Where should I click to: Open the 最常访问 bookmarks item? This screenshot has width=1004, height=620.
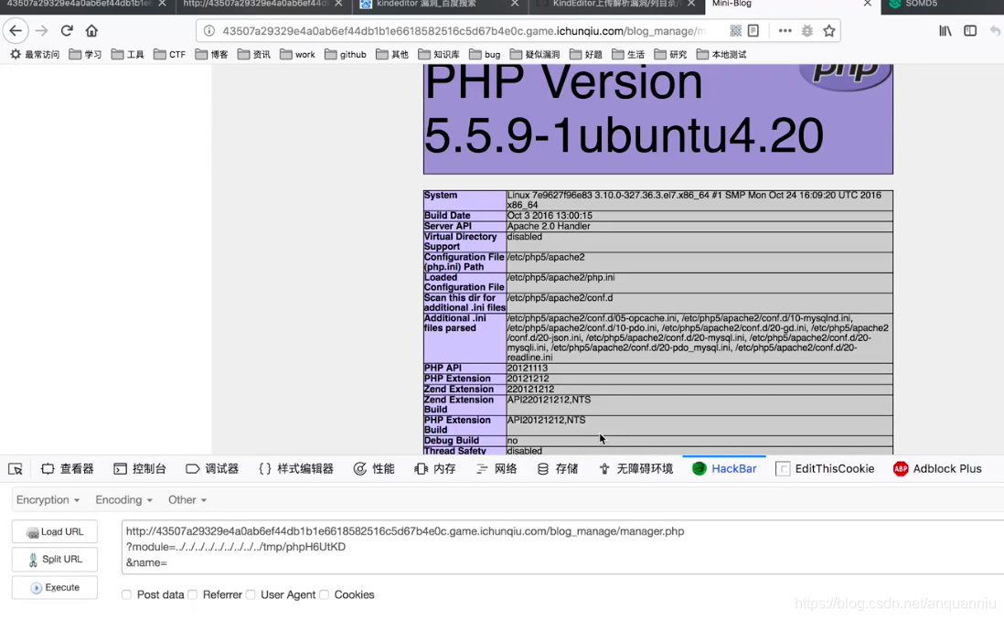point(35,55)
